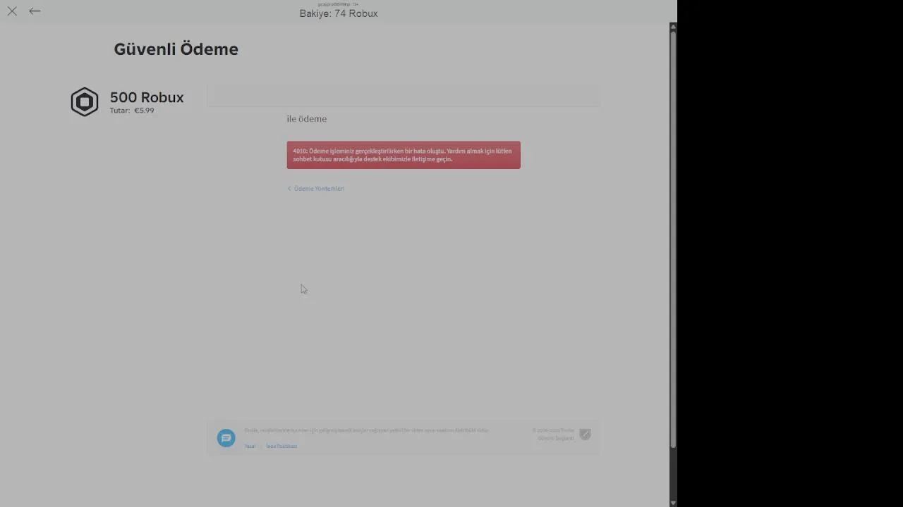903x507 pixels.
Task: Click the 'Güvenli Bağlantı' footer text
Action: click(556, 439)
